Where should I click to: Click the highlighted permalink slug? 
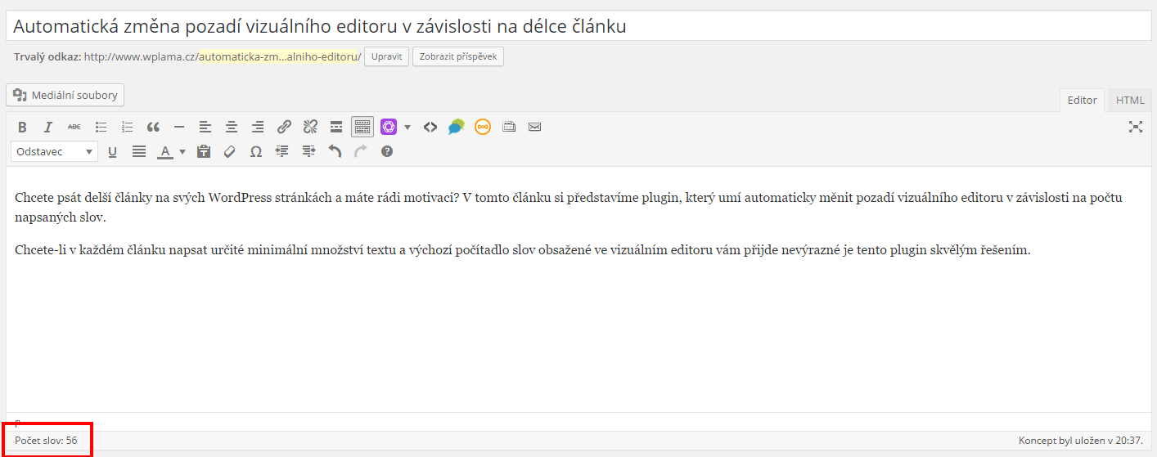[278, 56]
